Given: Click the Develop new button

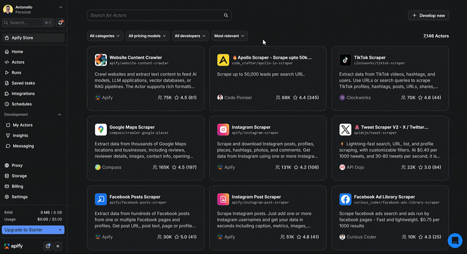Looking at the screenshot, I should pyautogui.click(x=428, y=16).
